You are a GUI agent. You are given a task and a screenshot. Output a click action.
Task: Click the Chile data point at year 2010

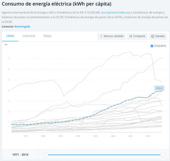[x=148, y=98]
